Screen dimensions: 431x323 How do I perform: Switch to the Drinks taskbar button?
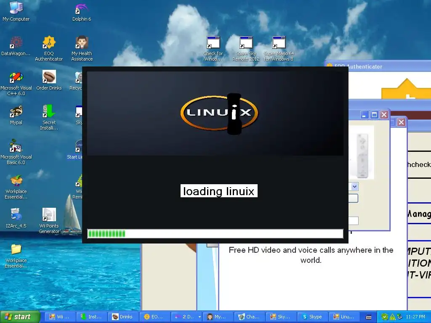pyautogui.click(x=123, y=317)
